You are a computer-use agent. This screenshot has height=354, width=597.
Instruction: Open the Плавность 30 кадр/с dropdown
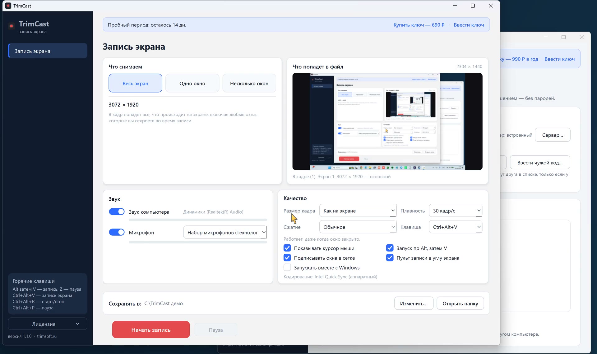click(455, 211)
